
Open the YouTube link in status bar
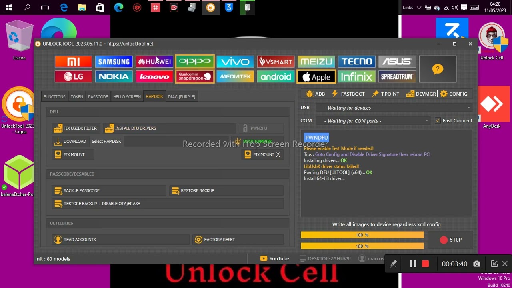point(274,259)
